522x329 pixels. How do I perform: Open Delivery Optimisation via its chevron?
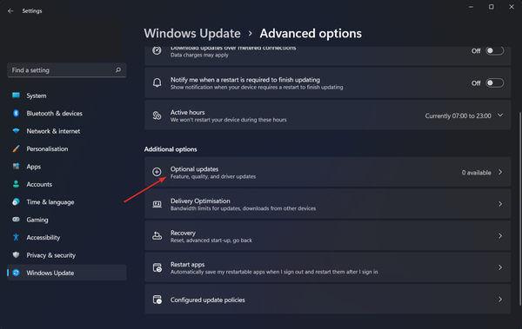[x=500, y=204]
